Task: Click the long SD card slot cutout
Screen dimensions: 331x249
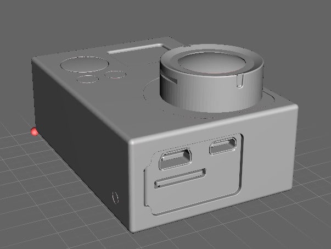Action: tap(180, 179)
